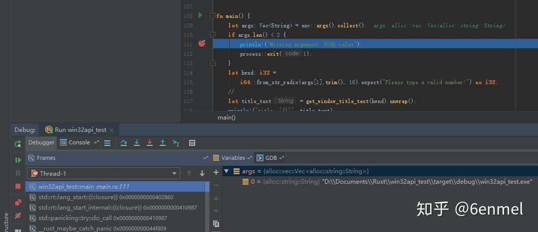Click the Rerun debug session icon

pyautogui.click(x=18, y=143)
